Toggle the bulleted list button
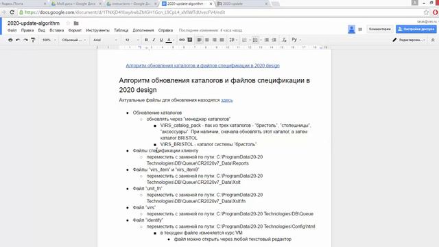 [255, 40]
